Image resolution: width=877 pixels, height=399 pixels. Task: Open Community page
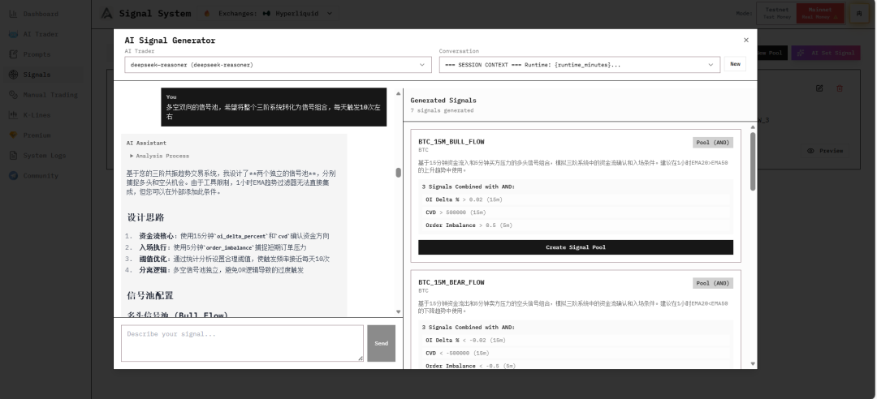41,175
